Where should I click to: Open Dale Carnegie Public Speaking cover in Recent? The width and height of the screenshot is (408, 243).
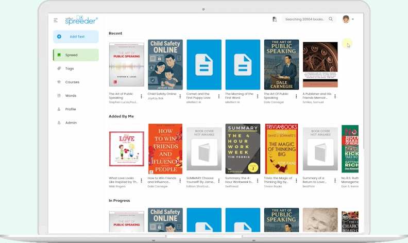coord(282,64)
